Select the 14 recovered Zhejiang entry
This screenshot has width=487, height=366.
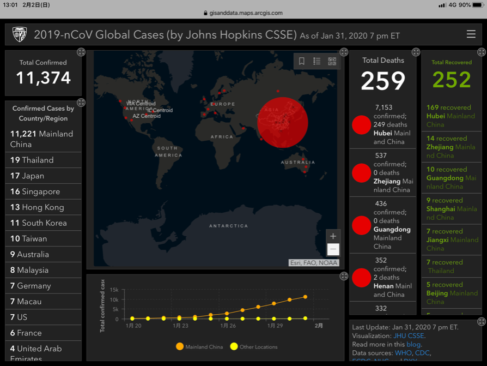pos(452,147)
